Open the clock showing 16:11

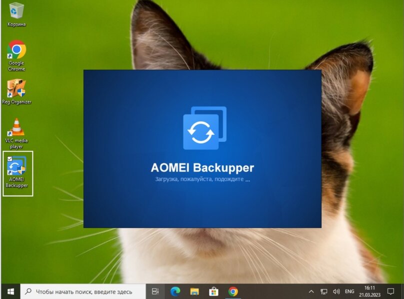pos(369,291)
